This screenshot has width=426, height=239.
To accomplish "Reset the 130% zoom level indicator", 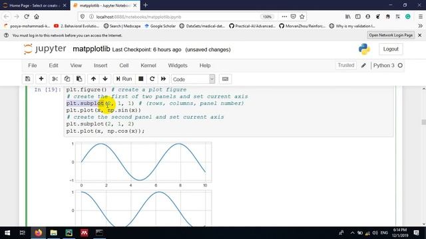I will (267, 17).
